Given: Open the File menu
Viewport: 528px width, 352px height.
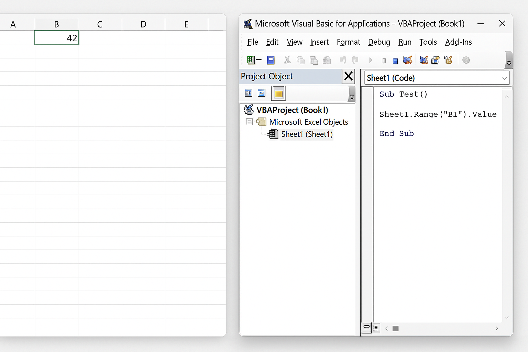Looking at the screenshot, I should 253,42.
